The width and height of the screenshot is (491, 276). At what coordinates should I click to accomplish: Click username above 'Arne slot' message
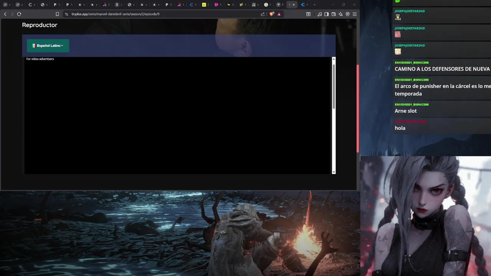click(412, 105)
